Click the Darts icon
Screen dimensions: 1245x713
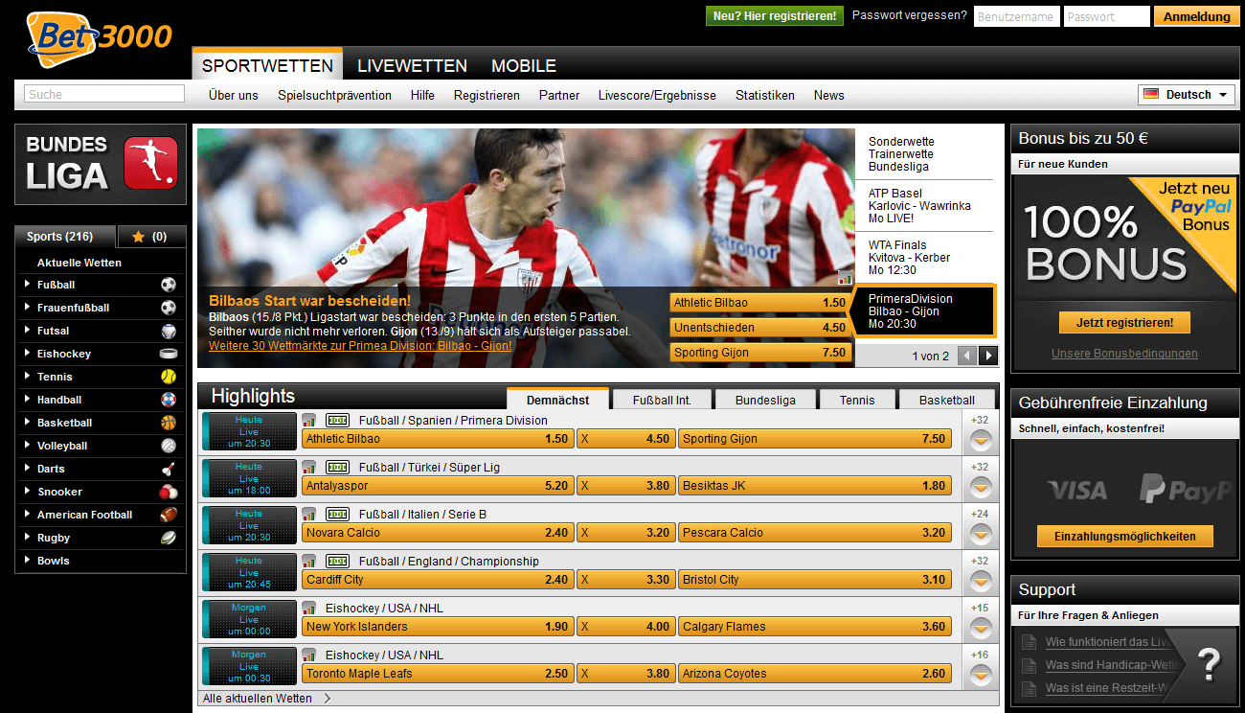click(x=169, y=469)
